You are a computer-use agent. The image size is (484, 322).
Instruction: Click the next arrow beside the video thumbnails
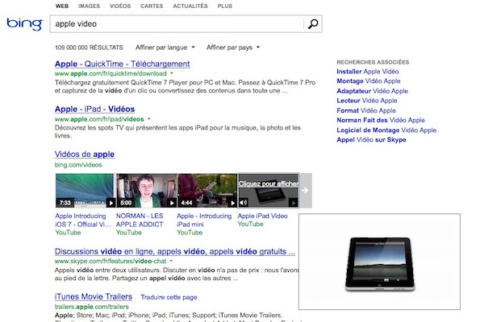click(305, 191)
